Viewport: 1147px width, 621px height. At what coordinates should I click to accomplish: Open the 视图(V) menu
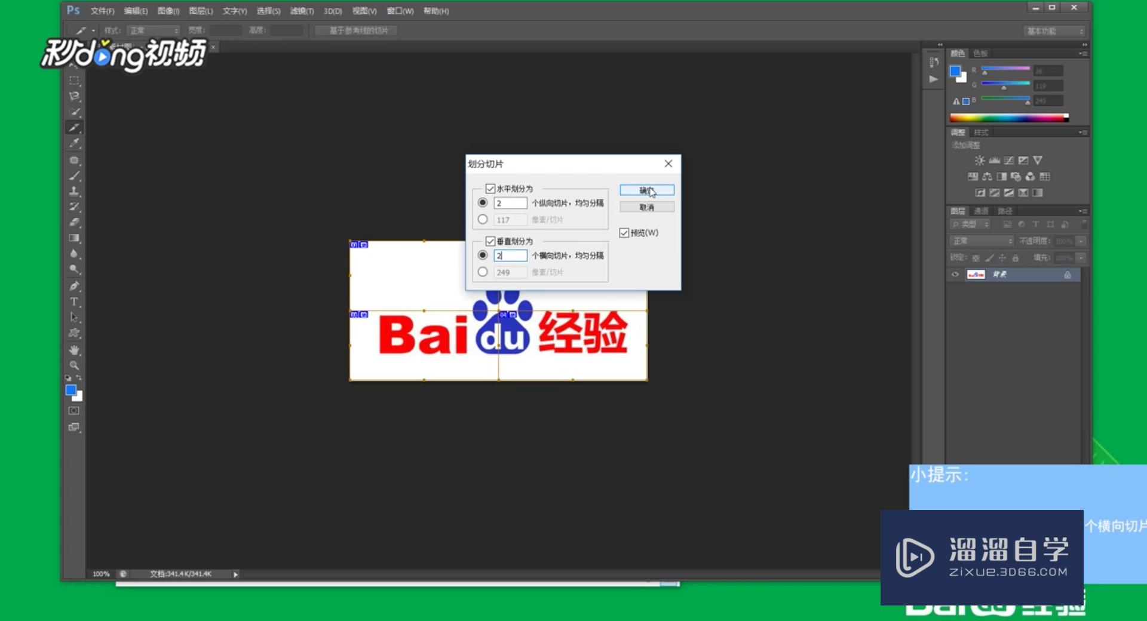click(x=364, y=11)
